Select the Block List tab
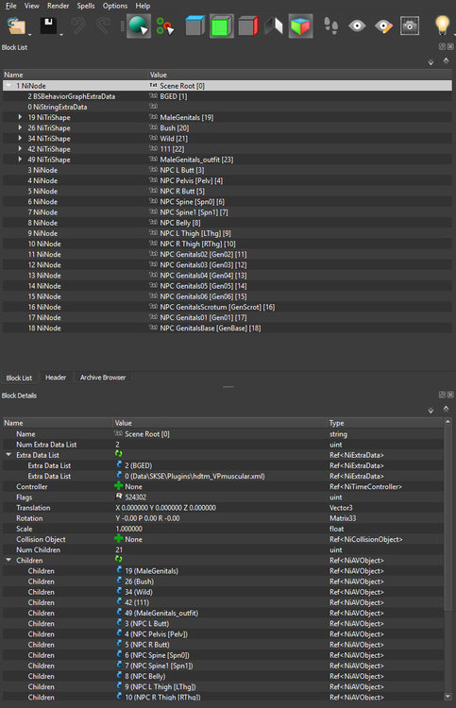The width and height of the screenshot is (456, 708). point(19,378)
